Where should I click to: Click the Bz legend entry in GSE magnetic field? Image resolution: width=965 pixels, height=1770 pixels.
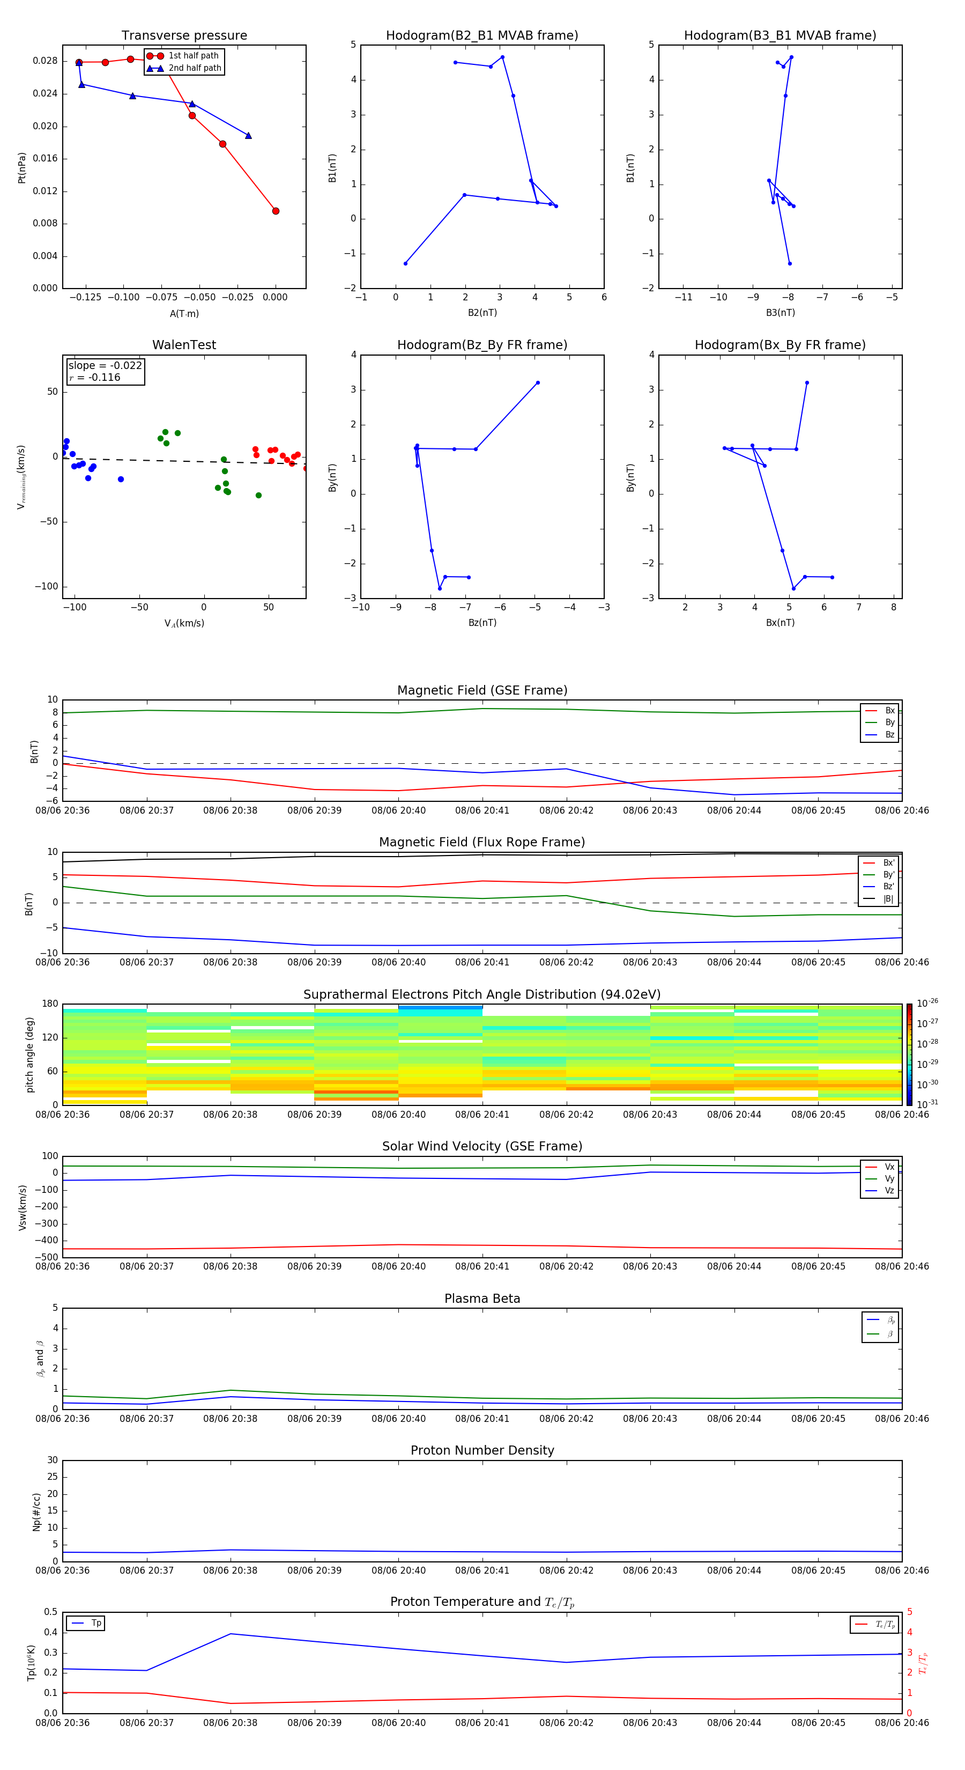click(880, 734)
